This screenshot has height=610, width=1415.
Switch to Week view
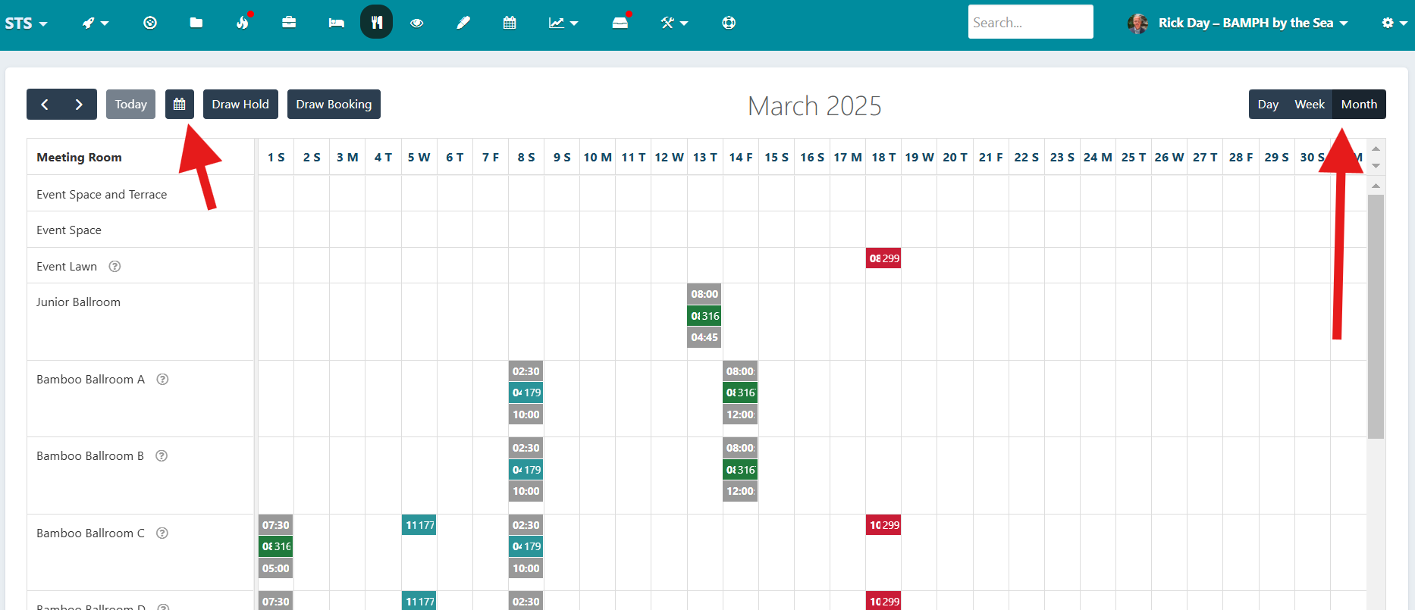pyautogui.click(x=1310, y=105)
